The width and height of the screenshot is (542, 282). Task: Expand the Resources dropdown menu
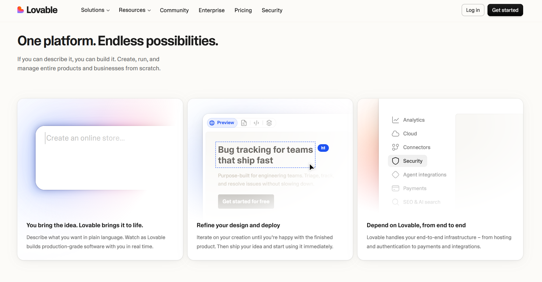[x=135, y=10]
